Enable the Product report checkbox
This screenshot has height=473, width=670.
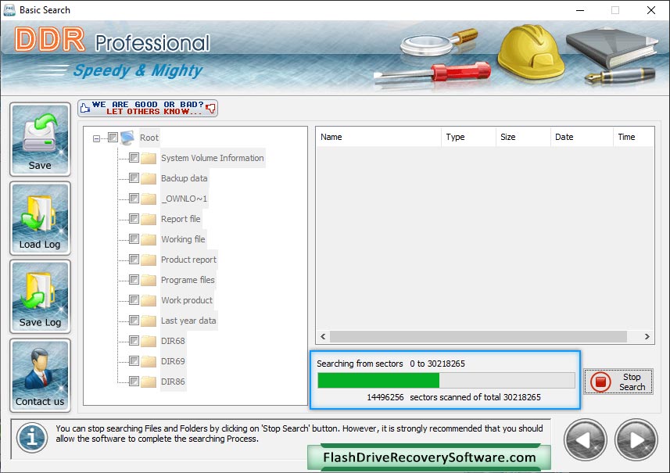[x=134, y=260]
